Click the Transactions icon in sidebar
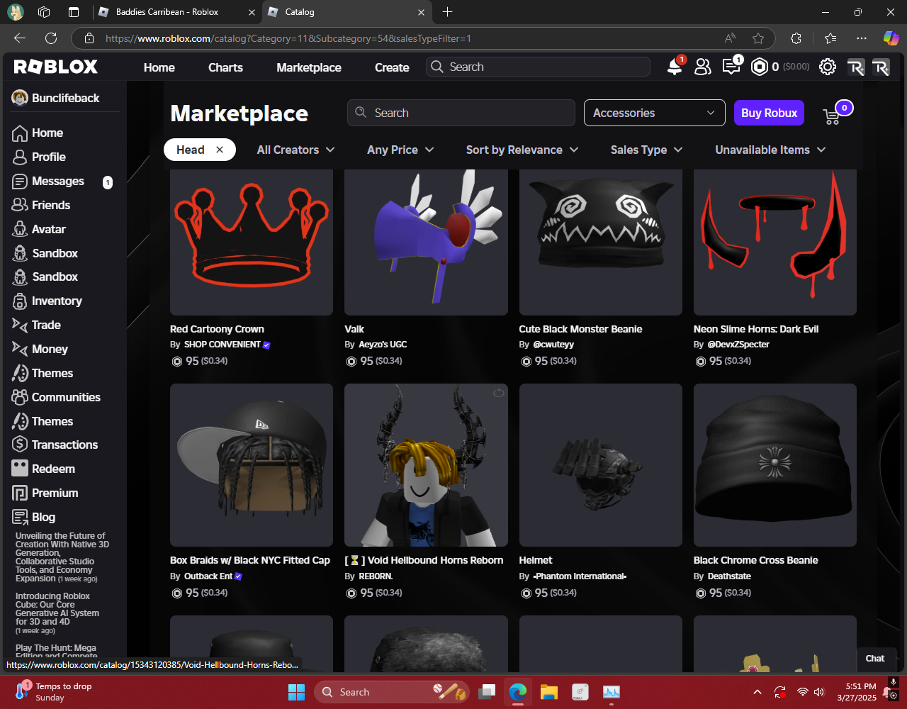The height and width of the screenshot is (709, 907). pyautogui.click(x=20, y=445)
